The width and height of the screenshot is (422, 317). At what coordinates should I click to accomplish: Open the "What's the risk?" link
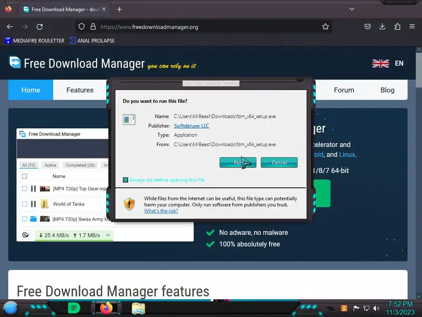click(161, 211)
